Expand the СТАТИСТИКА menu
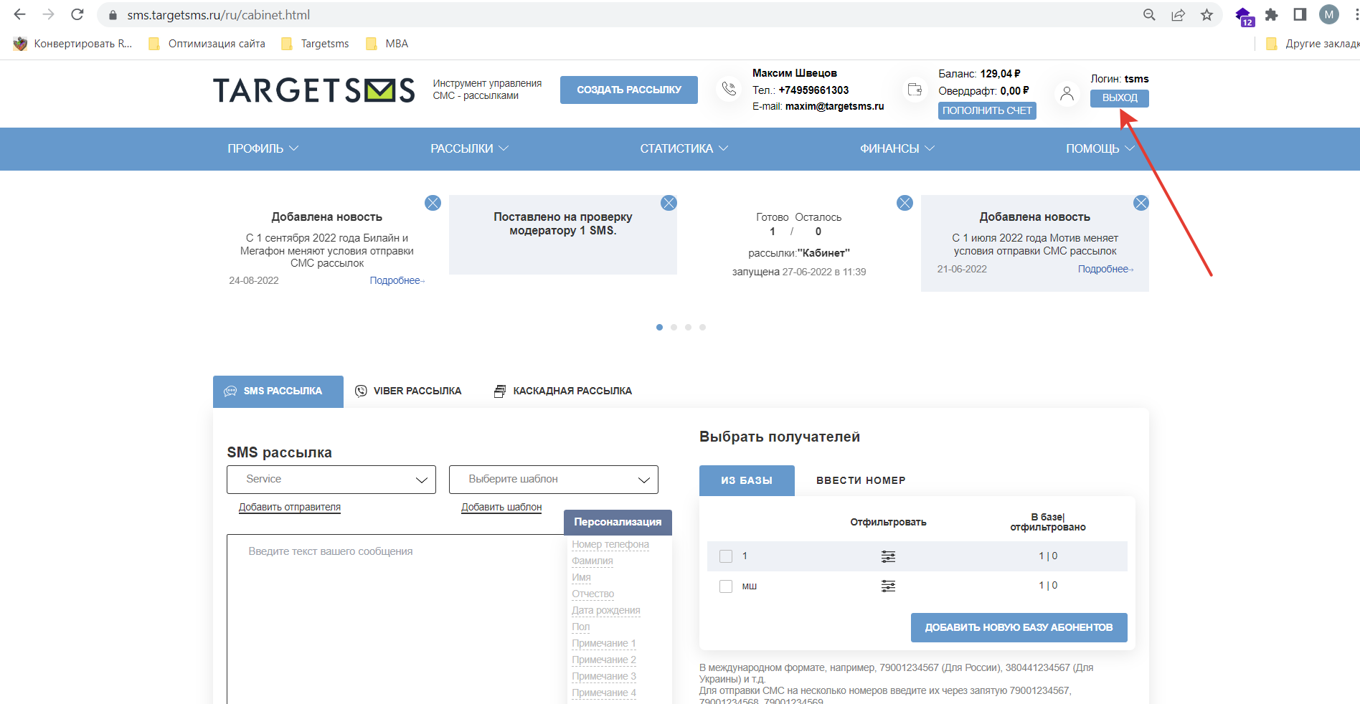Screen dimensions: 1360x704 tap(684, 148)
